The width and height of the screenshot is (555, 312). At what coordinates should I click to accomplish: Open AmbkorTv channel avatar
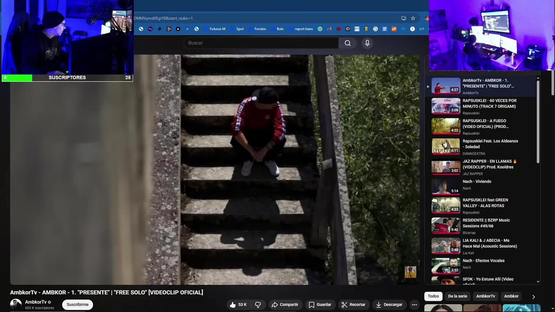[16, 304]
